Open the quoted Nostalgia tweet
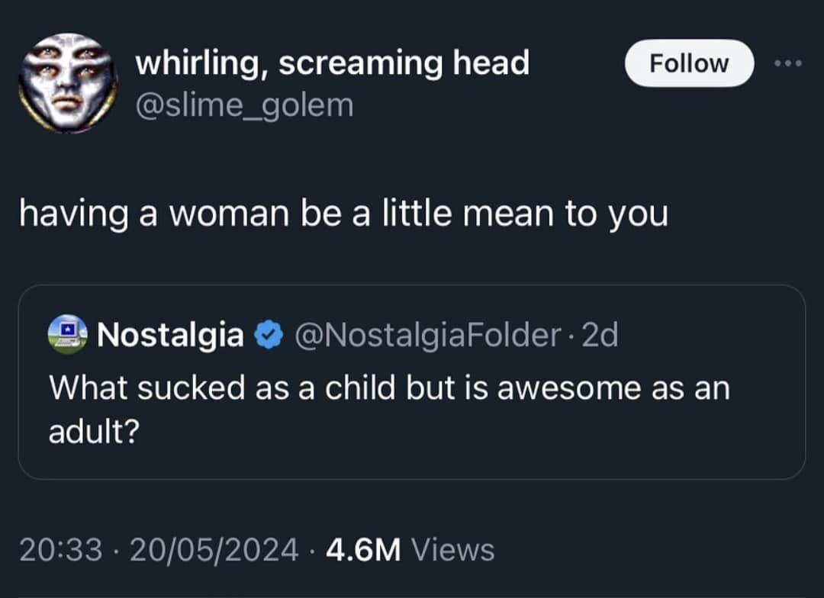 412,381
